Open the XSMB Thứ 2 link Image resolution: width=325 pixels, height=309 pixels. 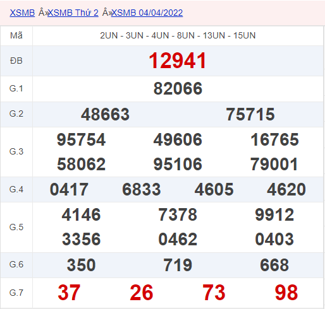point(73,13)
